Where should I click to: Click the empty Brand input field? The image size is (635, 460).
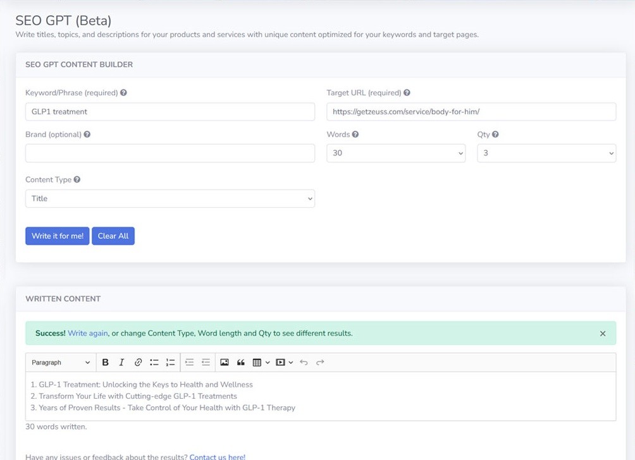click(170, 154)
